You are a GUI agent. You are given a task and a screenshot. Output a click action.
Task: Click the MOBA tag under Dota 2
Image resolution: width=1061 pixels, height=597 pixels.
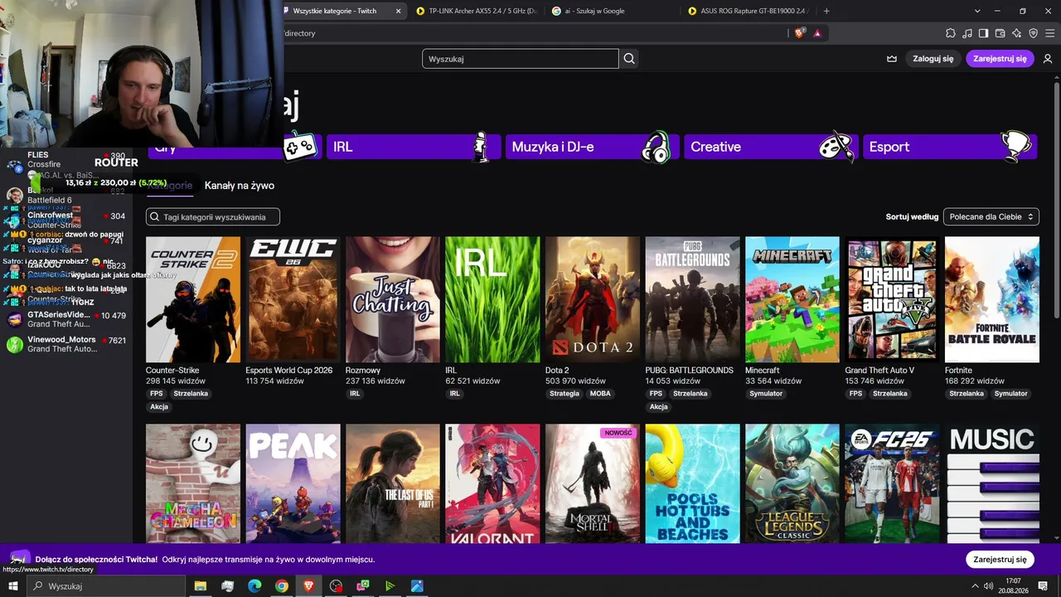coord(600,394)
